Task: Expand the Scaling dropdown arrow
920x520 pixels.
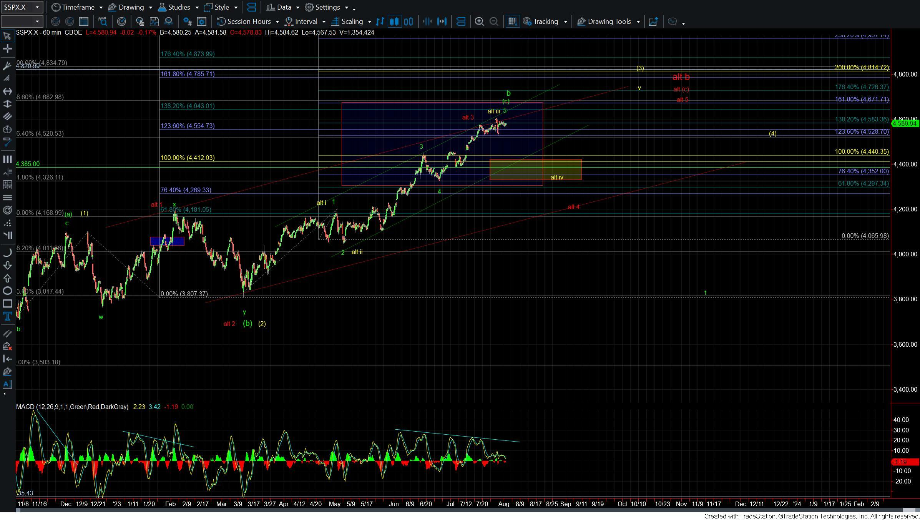Action: (370, 22)
